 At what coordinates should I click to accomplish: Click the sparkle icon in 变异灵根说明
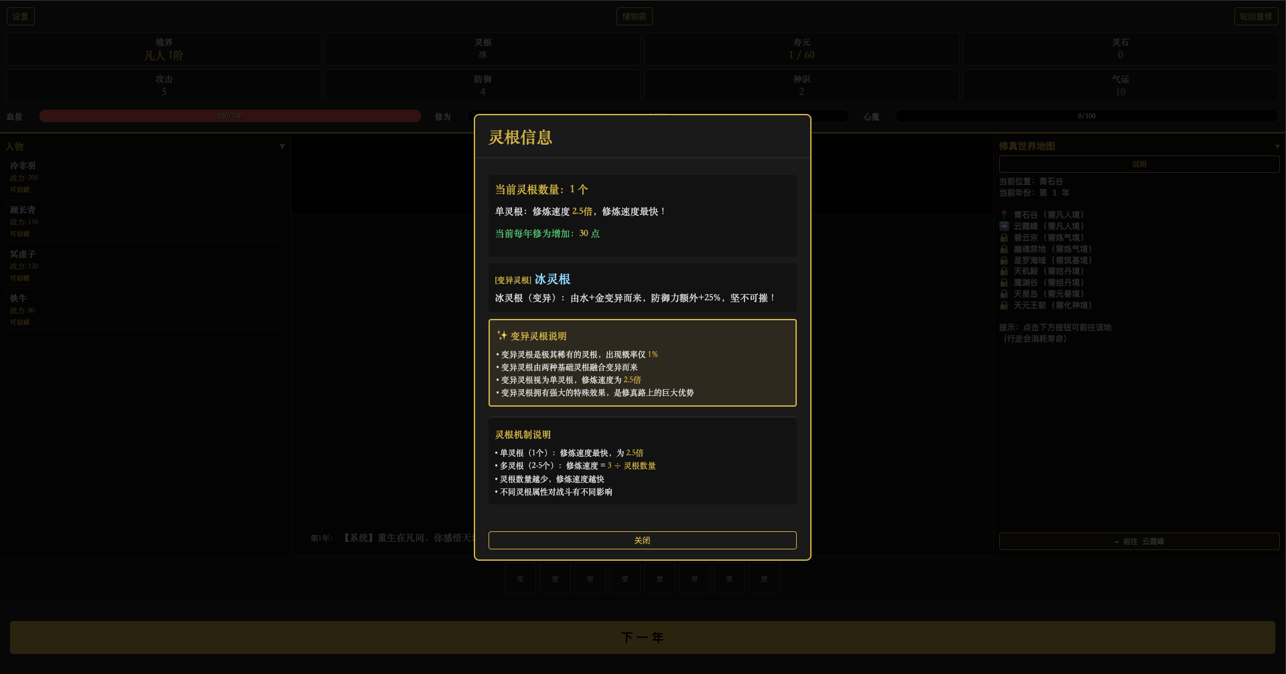(x=502, y=336)
